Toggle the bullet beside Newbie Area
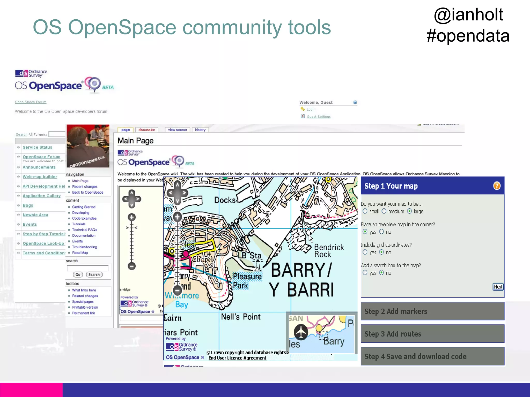 (x=18, y=215)
